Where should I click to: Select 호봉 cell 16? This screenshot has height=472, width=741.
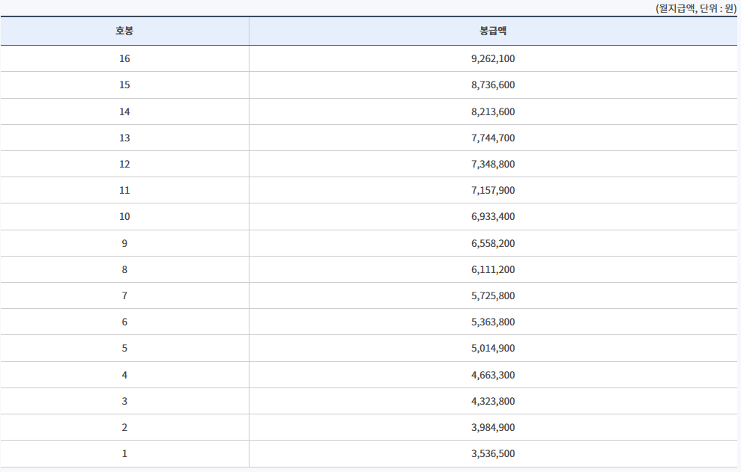(x=124, y=58)
